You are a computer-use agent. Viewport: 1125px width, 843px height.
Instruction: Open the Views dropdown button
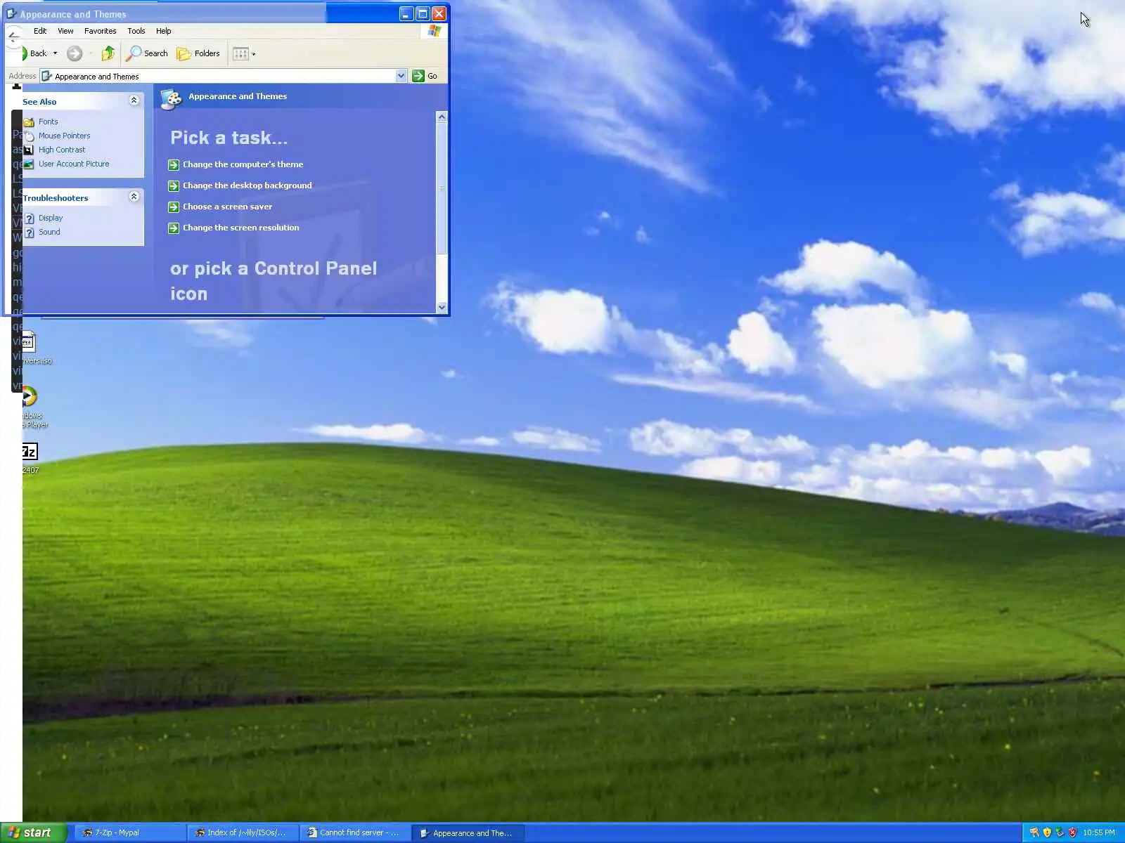pyautogui.click(x=244, y=53)
